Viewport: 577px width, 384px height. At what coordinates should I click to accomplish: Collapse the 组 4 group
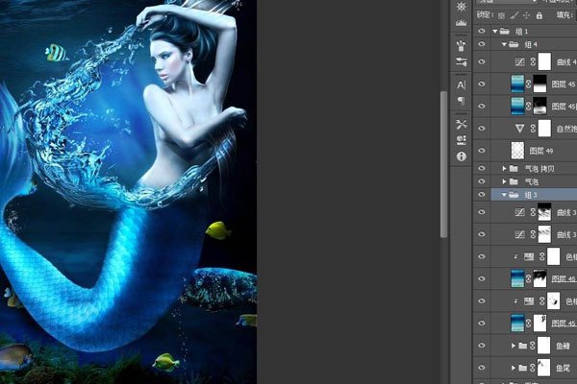point(504,44)
